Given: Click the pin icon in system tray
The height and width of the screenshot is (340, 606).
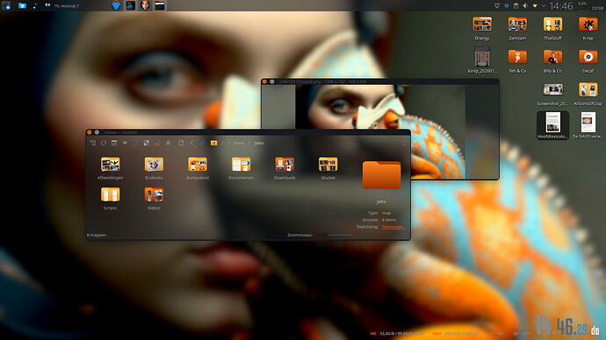Looking at the screenshot, I should [497, 6].
